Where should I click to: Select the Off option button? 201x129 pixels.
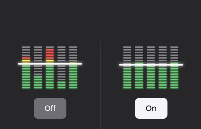(x=50, y=108)
